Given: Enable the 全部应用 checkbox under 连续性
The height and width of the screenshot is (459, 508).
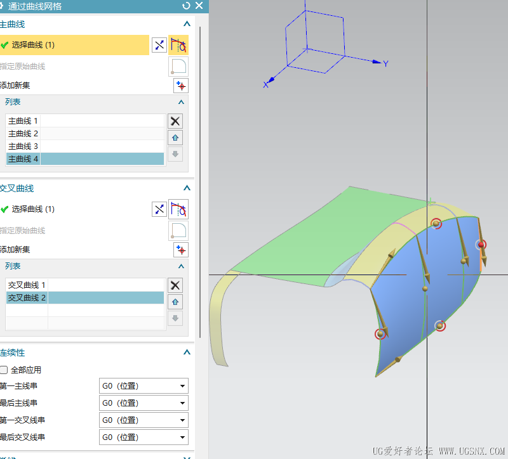Looking at the screenshot, I should 4,370.
